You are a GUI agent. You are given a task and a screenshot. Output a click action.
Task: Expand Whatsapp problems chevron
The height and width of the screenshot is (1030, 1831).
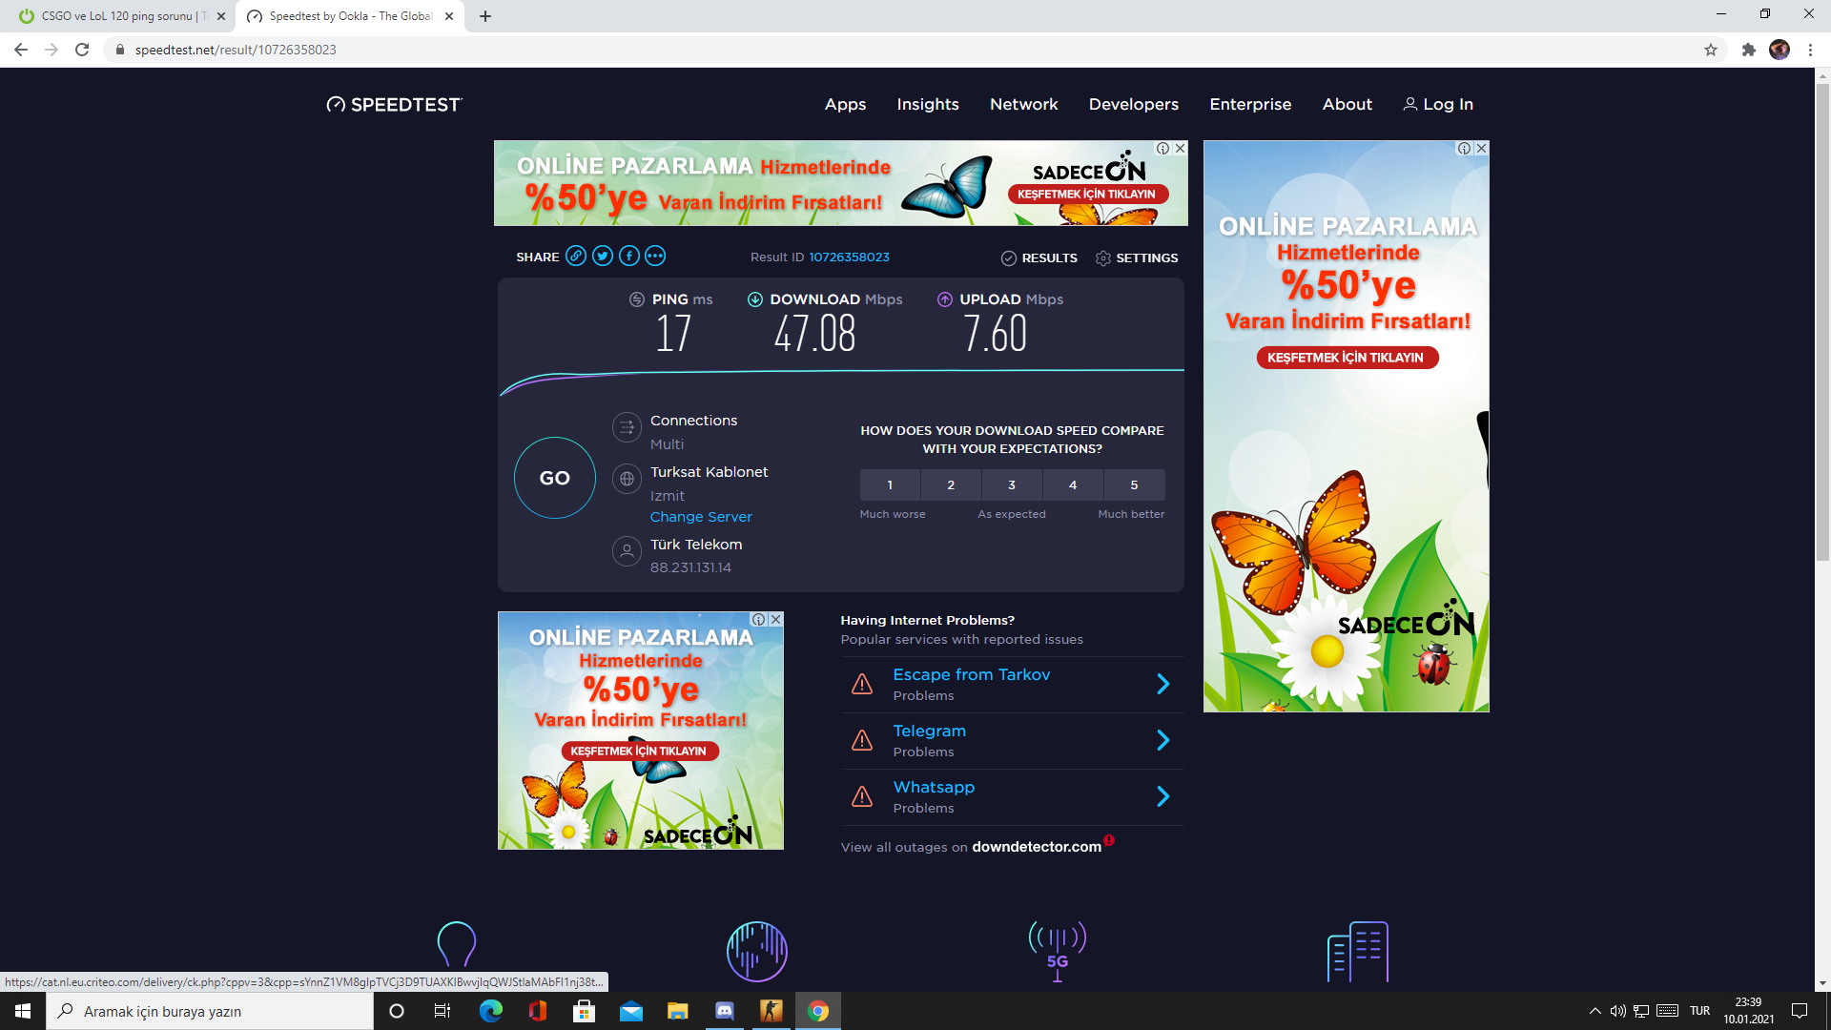point(1162,796)
